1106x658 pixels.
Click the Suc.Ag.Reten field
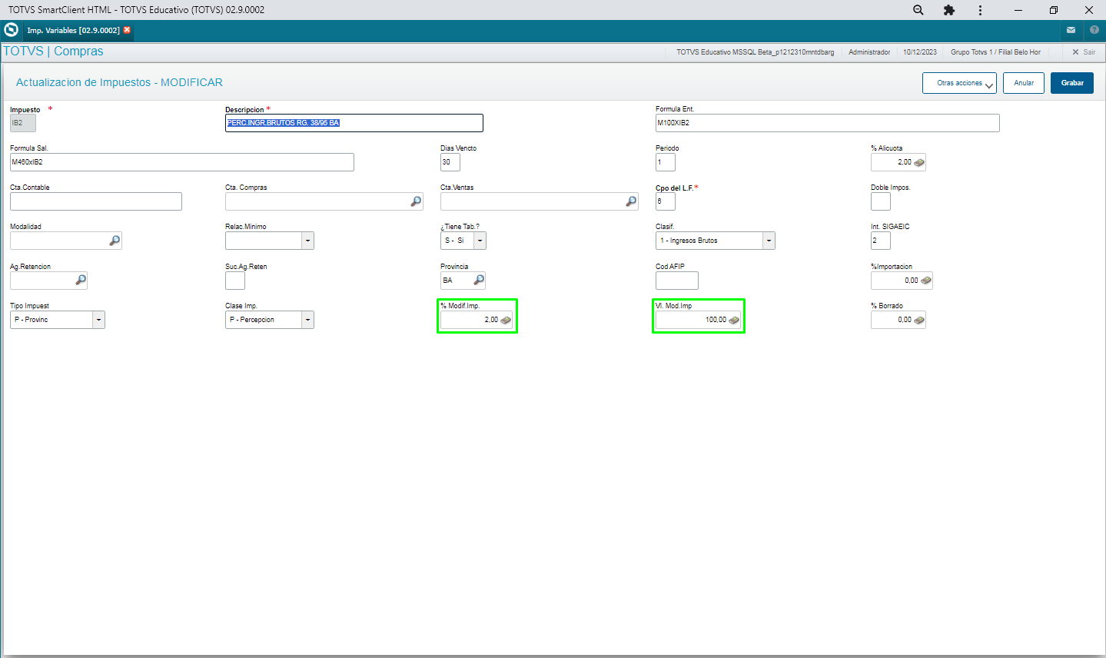click(x=235, y=281)
